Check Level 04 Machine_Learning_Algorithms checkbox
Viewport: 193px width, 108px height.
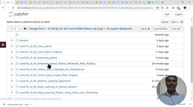12,81
